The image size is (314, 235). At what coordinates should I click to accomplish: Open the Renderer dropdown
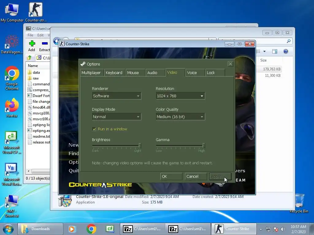coord(117,96)
